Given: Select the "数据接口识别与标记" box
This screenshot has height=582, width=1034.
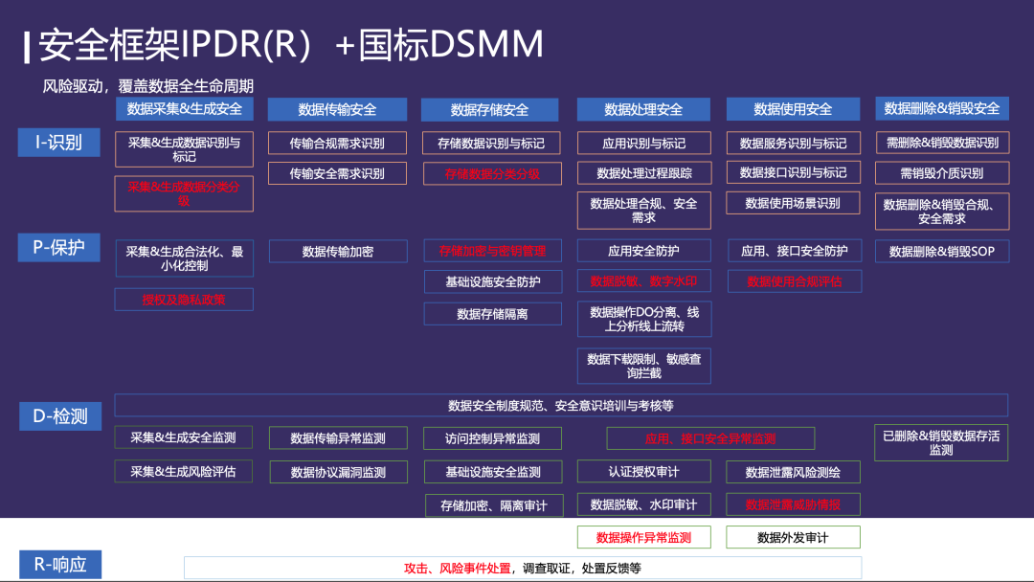Looking at the screenshot, I should pos(794,172).
